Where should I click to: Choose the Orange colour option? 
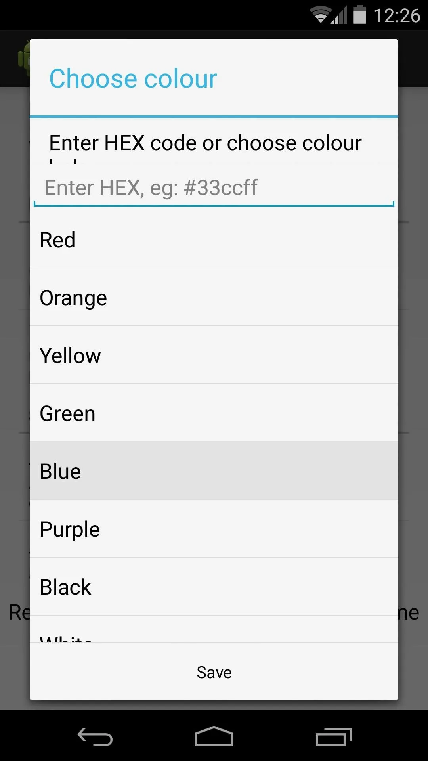[x=214, y=297]
